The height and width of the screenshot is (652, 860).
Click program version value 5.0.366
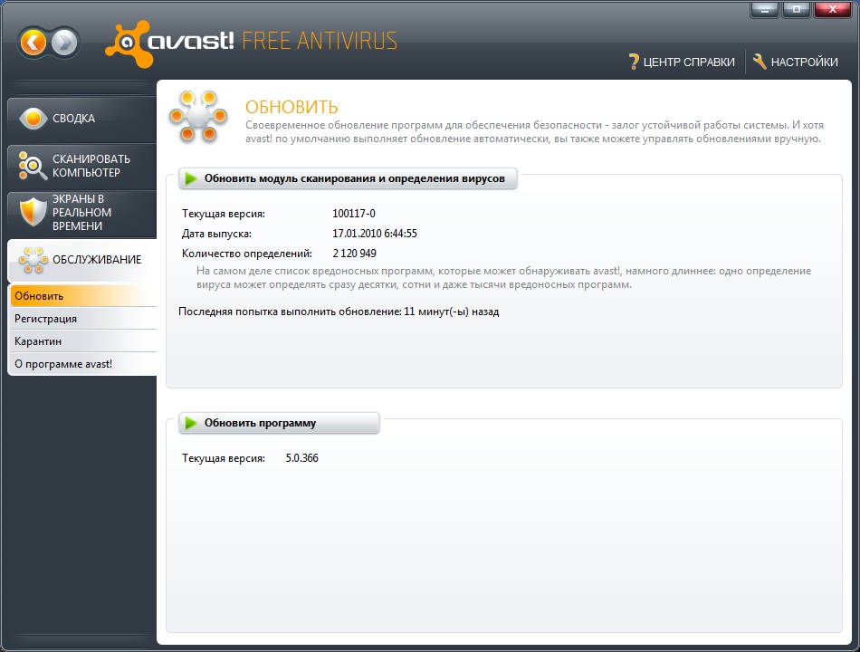tap(301, 457)
